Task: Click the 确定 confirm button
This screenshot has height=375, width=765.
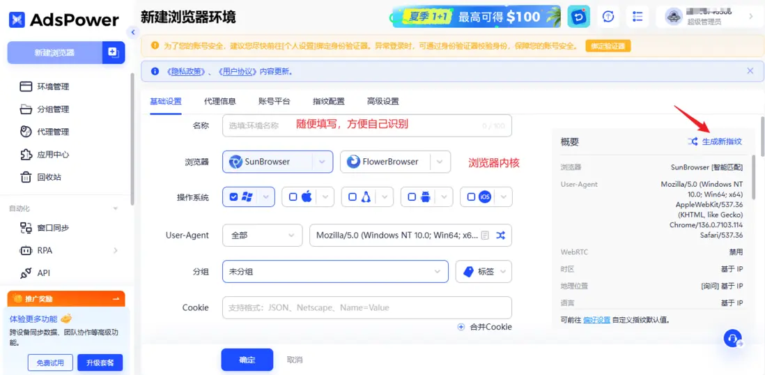Action: click(247, 360)
